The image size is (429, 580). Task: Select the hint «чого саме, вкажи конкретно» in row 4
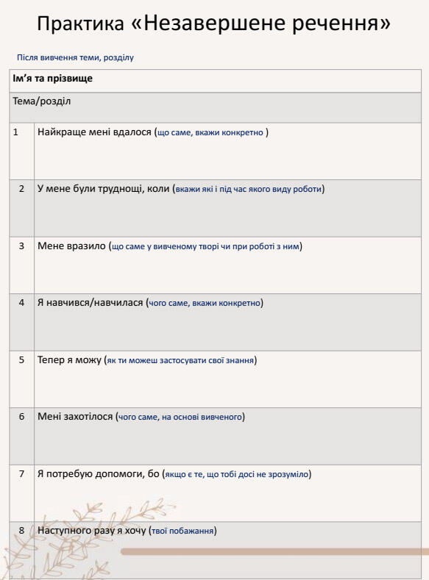(x=205, y=303)
